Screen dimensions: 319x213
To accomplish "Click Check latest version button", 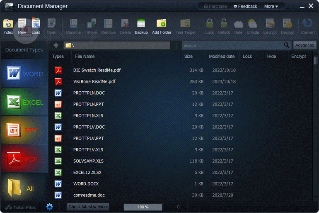I will (88, 207).
